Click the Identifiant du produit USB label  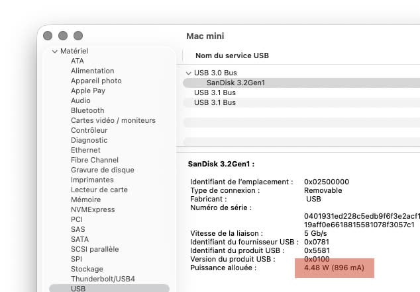(237, 250)
